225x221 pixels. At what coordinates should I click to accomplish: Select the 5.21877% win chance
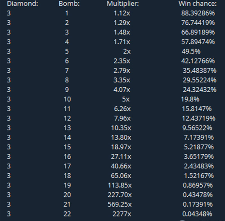199,147
